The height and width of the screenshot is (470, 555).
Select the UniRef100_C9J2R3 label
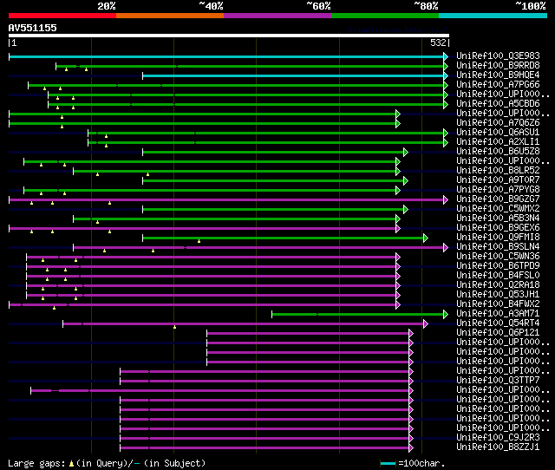pyautogui.click(x=498, y=438)
